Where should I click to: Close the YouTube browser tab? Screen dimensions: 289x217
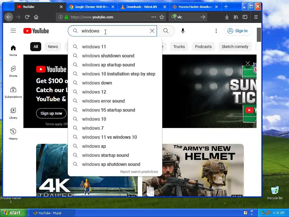(61, 7)
